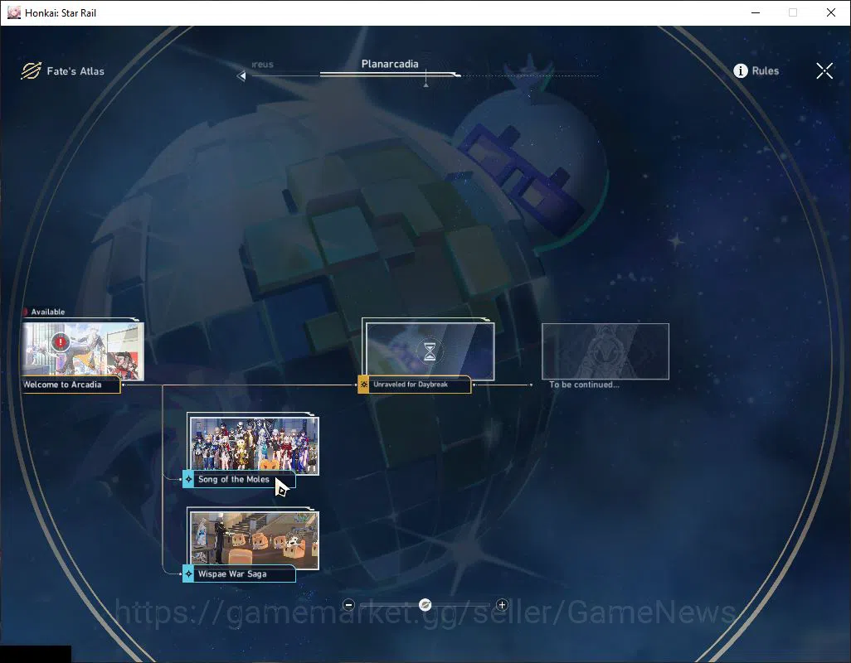Zoom in with the plus button
This screenshot has width=851, height=663.
click(502, 605)
